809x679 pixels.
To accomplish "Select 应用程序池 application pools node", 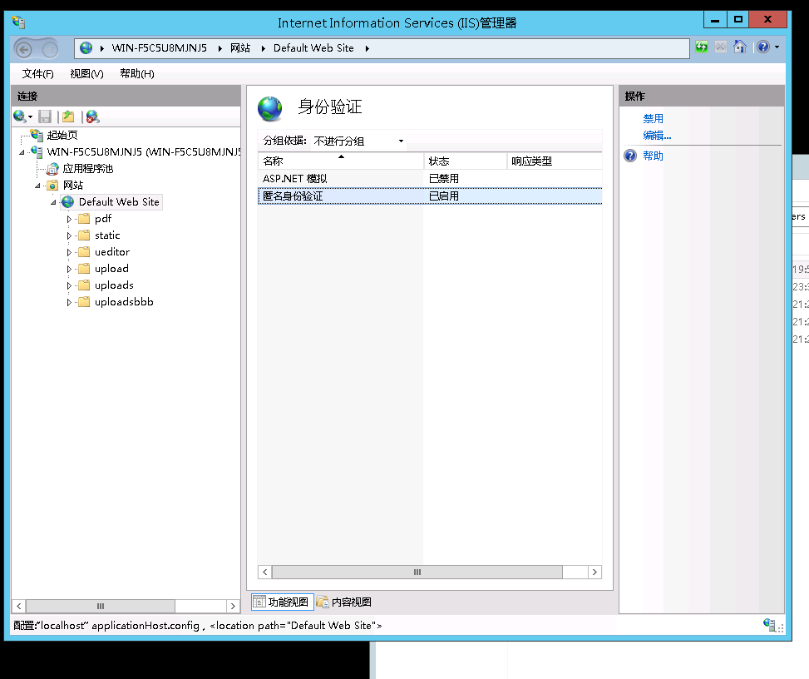I will click(87, 169).
